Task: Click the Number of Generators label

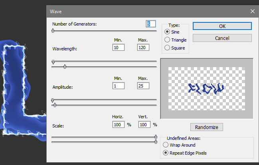Action: [x=75, y=24]
